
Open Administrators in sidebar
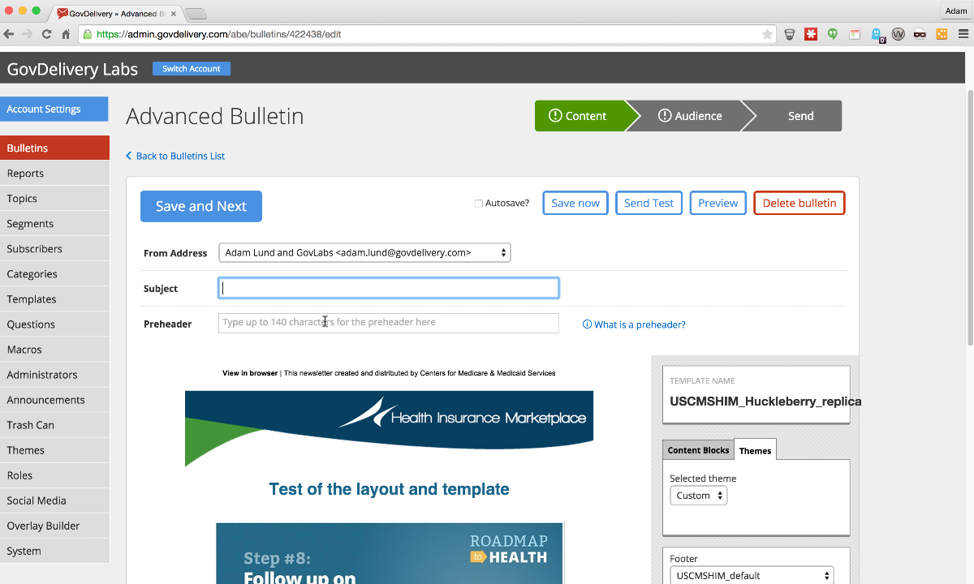[54, 374]
